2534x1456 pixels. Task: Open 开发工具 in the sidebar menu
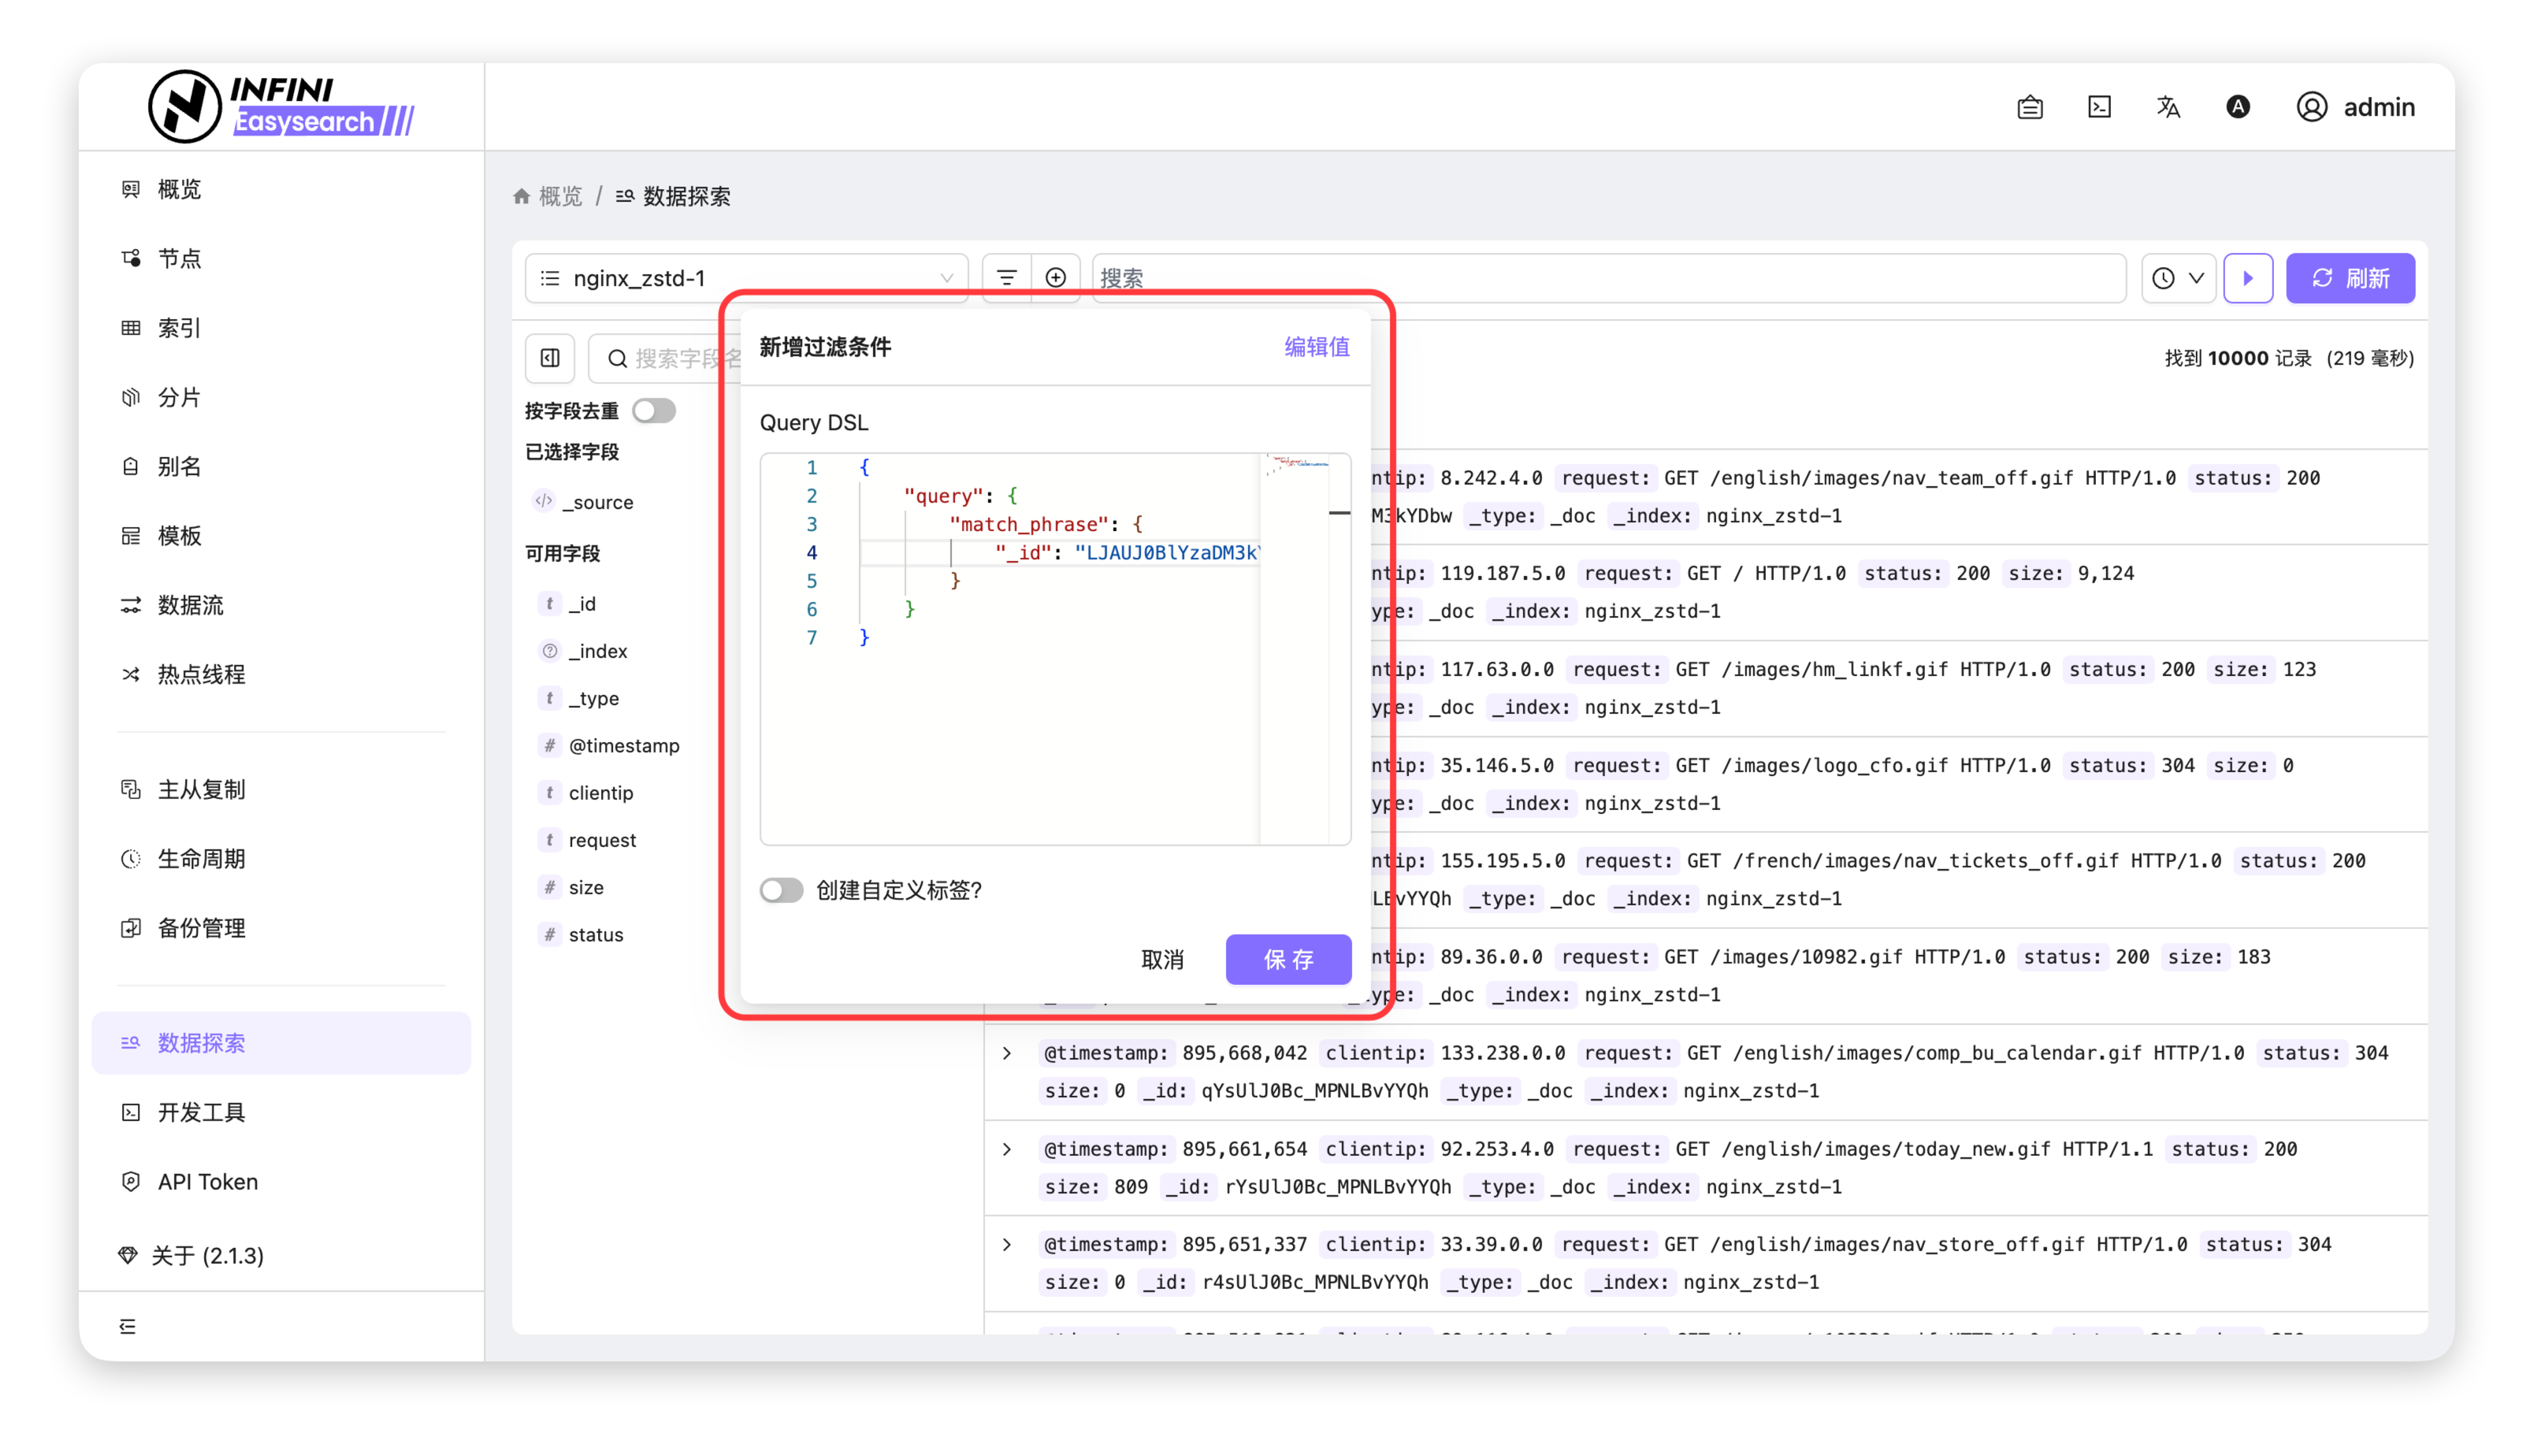point(201,1112)
